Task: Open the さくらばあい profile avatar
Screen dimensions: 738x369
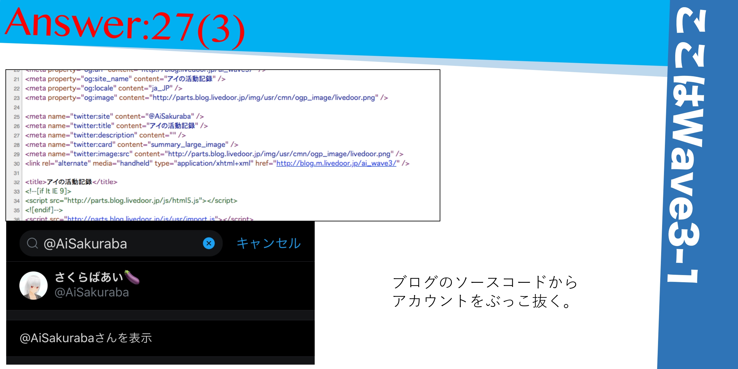Action: click(33, 285)
